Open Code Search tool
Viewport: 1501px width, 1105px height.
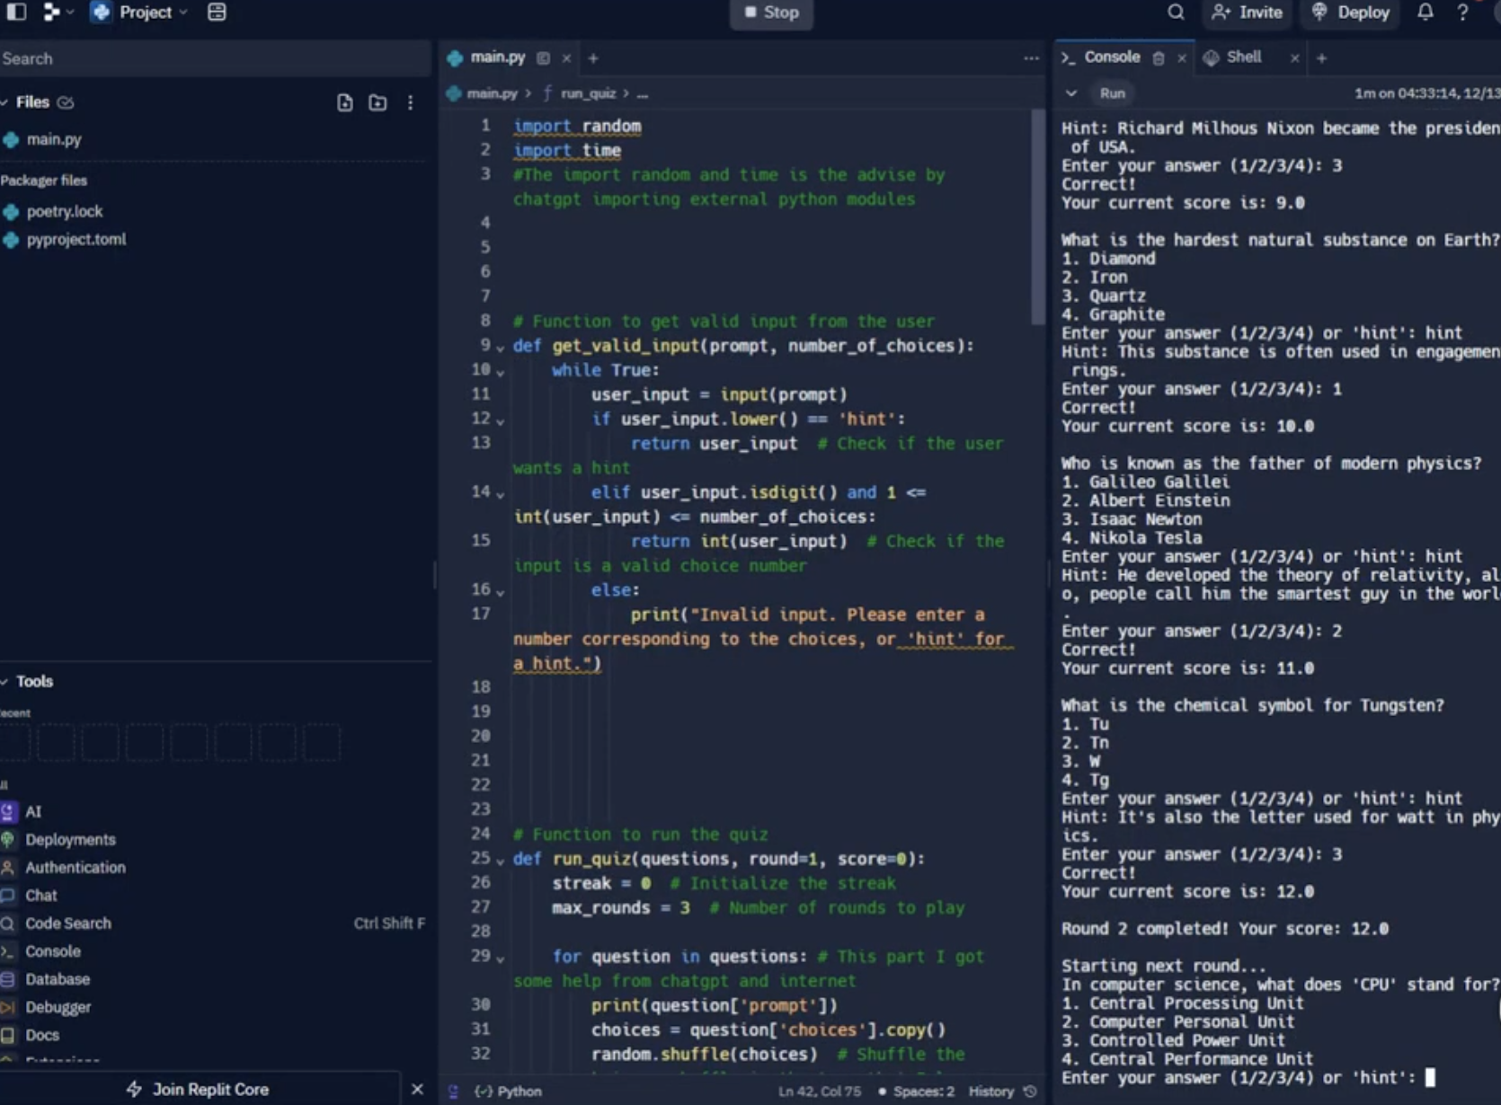(68, 923)
